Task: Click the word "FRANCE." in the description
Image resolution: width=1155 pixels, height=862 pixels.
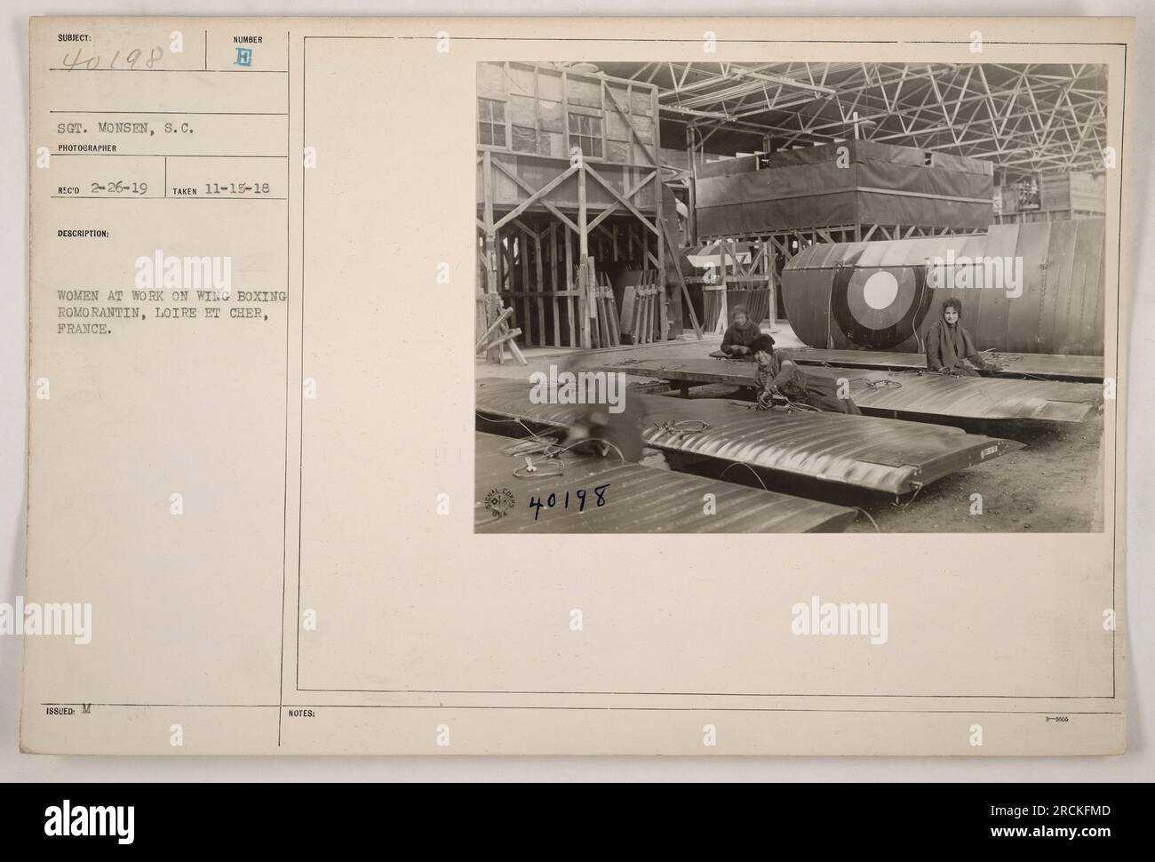Action: click(86, 328)
